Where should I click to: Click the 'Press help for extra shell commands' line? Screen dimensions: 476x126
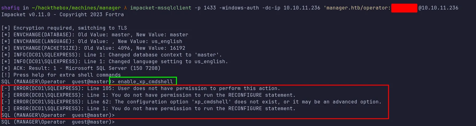tap(61, 75)
